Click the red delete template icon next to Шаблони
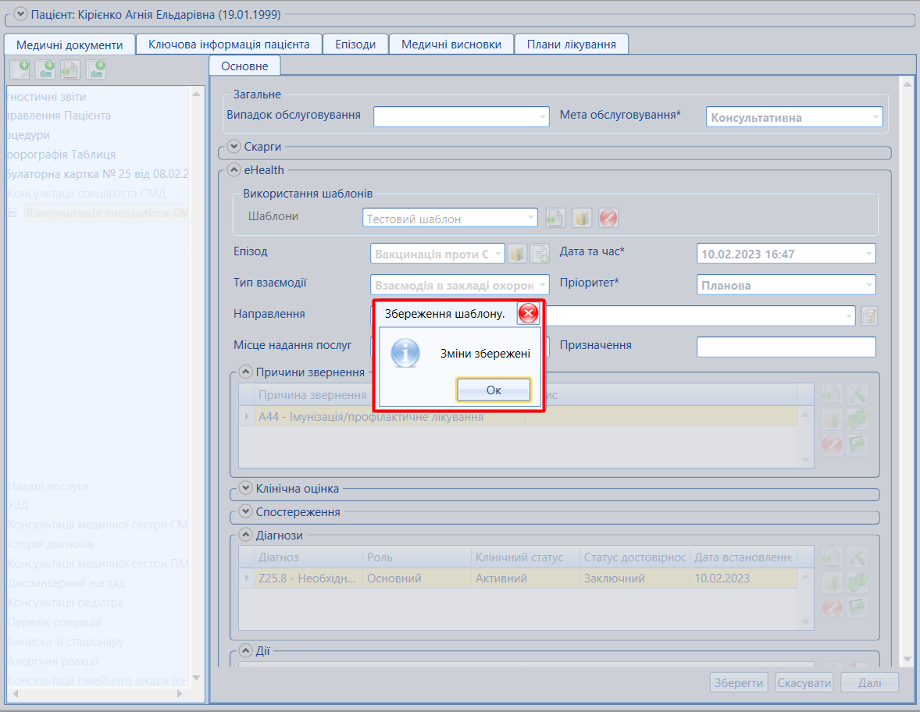920x712 pixels. 608,218
